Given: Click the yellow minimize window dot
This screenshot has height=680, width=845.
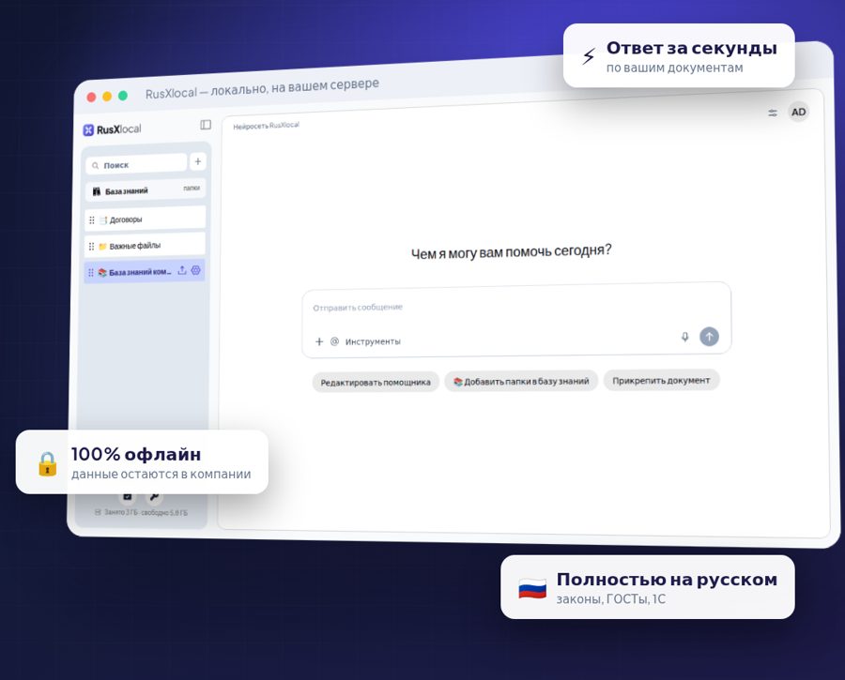Looking at the screenshot, I should (107, 97).
